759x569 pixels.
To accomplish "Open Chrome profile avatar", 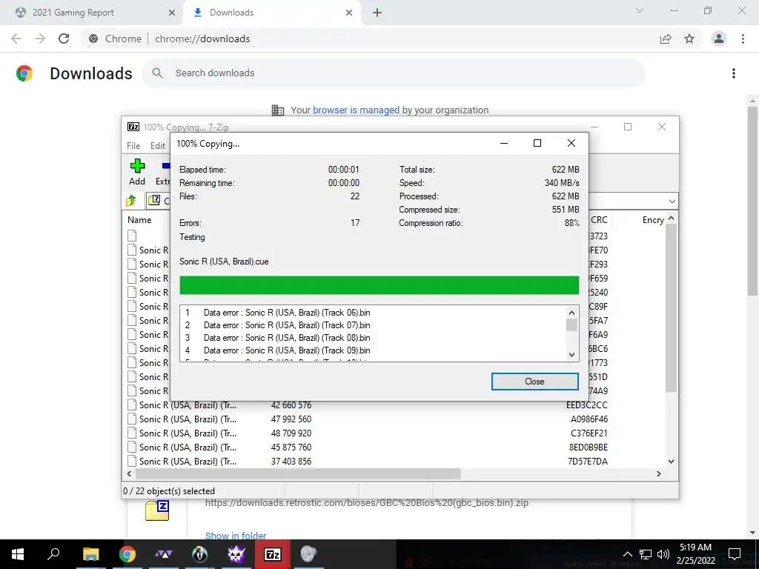I will 719,39.
